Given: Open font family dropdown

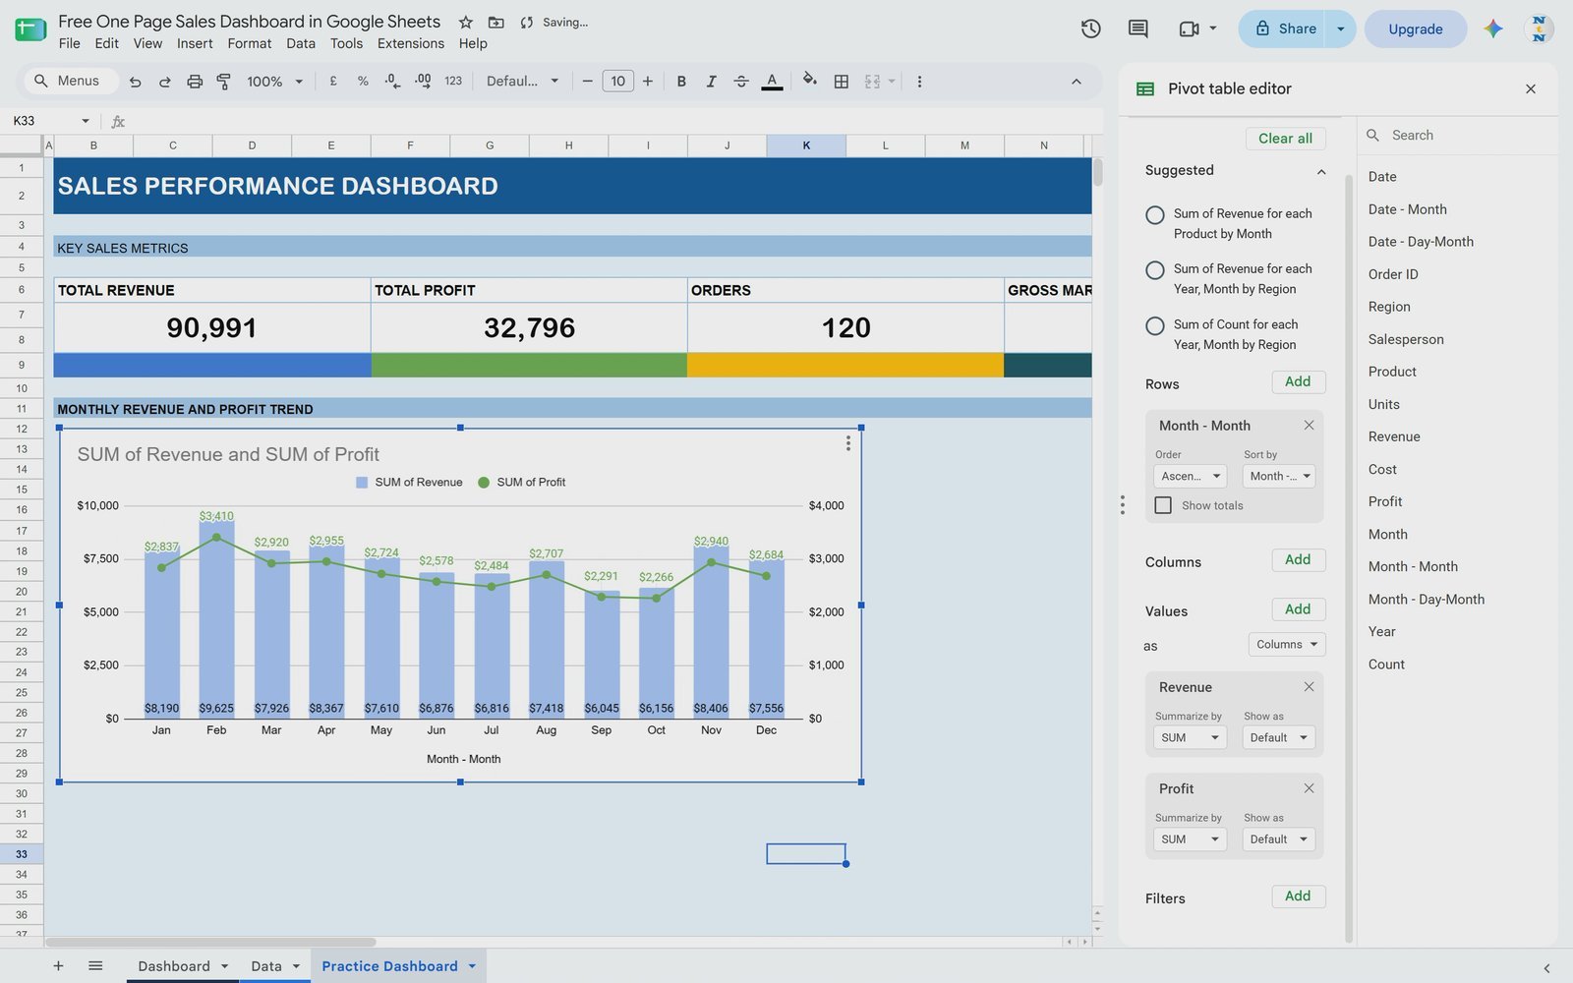Looking at the screenshot, I should pos(522,82).
